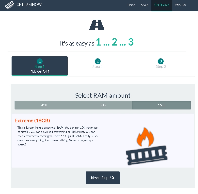
Task: Click the RAM stick illustration under the flame
Action: tap(147, 155)
